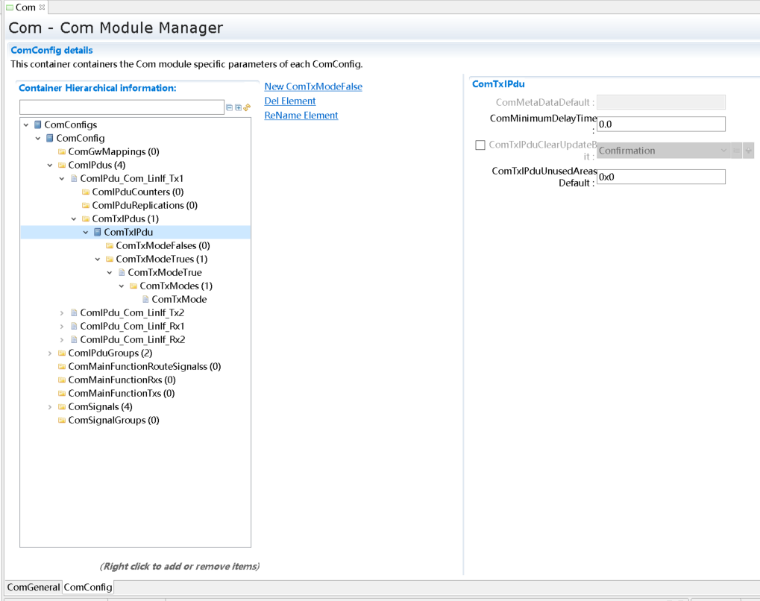Click the Del Element link
This screenshot has height=601, width=760.
[x=290, y=101]
